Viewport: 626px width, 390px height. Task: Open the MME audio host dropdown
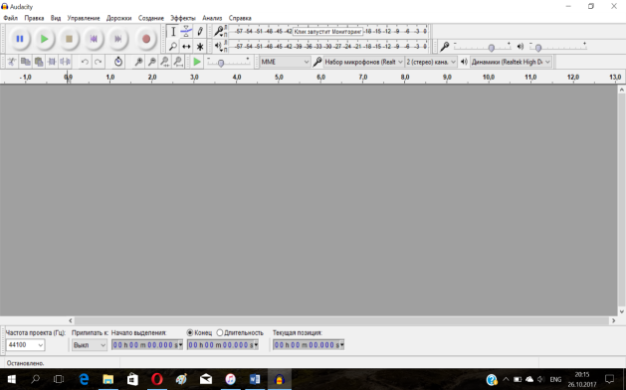coord(285,62)
